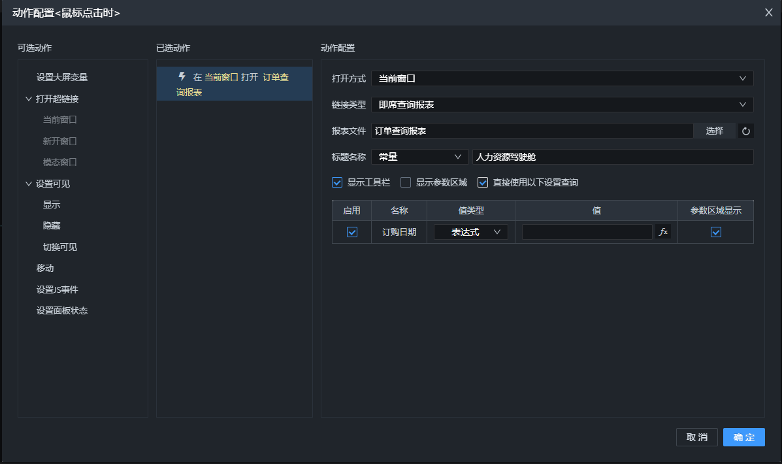Open the 链接类型 dropdown
Image resolution: width=782 pixels, height=464 pixels.
pyautogui.click(x=562, y=105)
